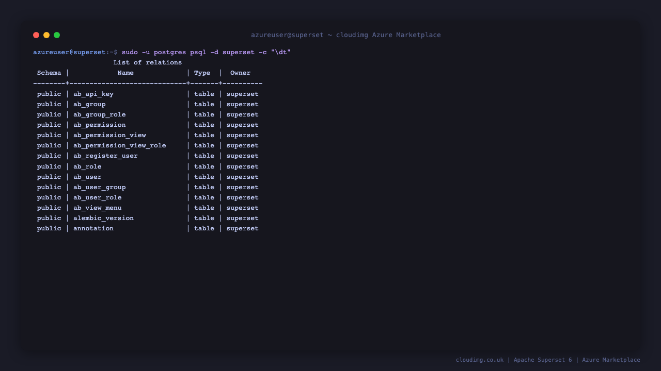Viewport: 661px width, 371px height.
Task: Select the table name 'ab_role'
Action: pyautogui.click(x=87, y=166)
